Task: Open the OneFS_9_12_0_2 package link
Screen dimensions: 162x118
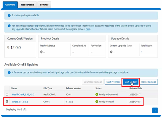Action: point(20,102)
